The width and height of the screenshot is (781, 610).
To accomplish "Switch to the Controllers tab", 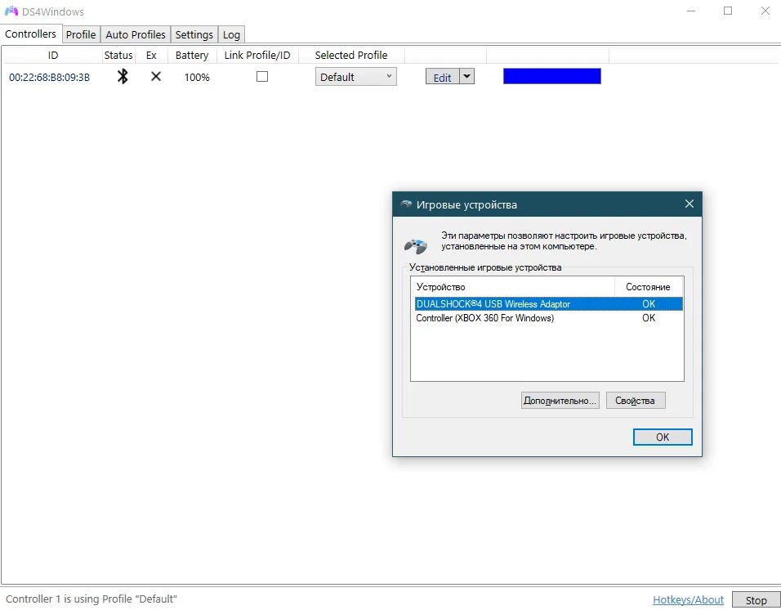I will click(30, 34).
